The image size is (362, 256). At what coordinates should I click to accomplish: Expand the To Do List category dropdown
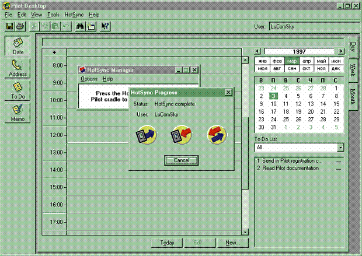pos(340,148)
